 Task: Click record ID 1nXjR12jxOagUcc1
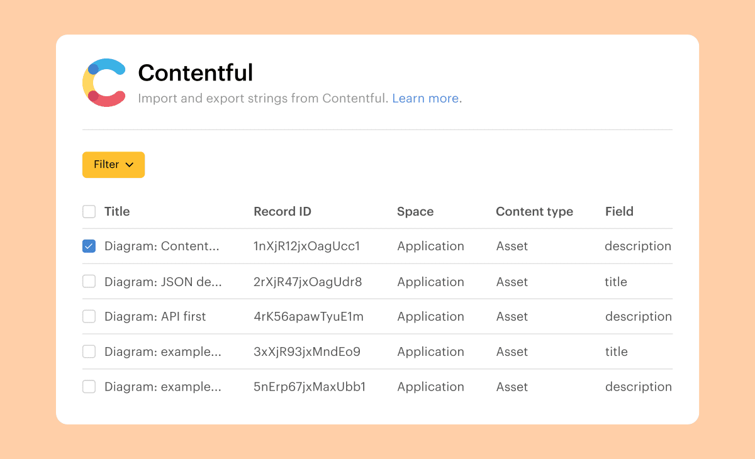coord(306,246)
